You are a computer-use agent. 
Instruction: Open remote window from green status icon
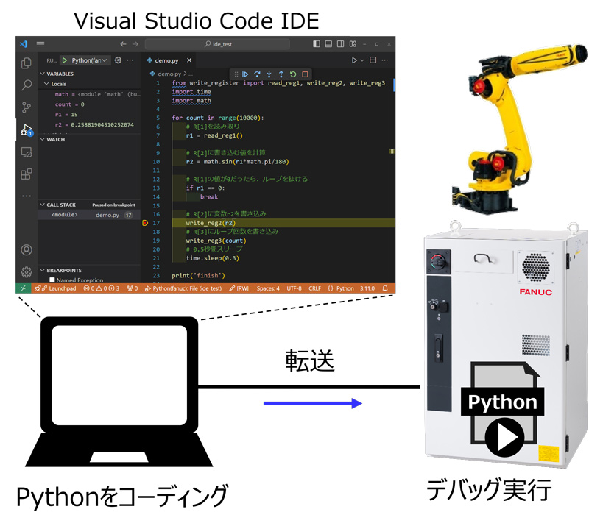click(23, 288)
